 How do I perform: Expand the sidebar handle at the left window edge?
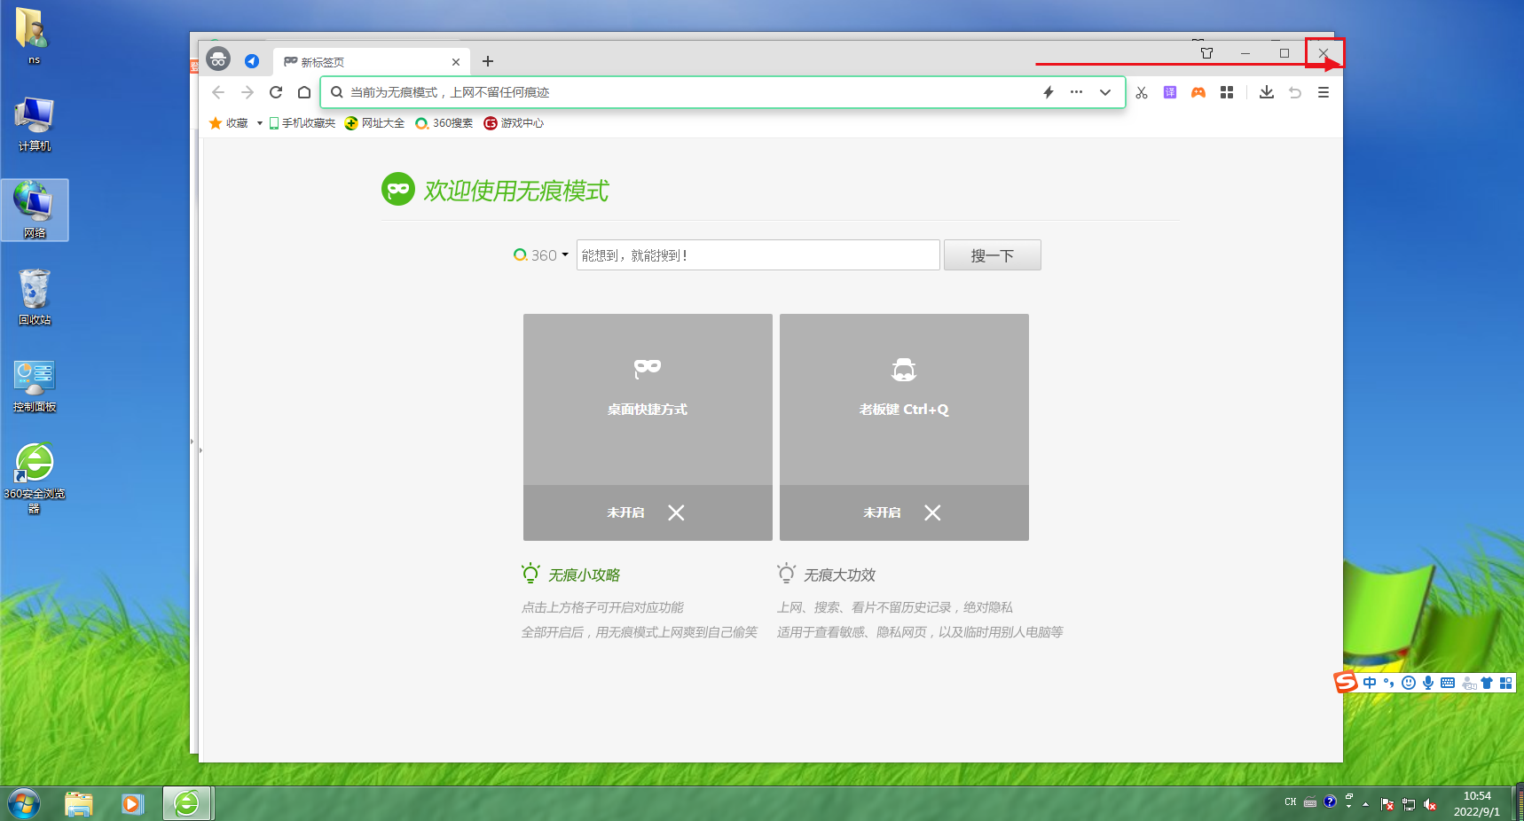click(x=201, y=450)
